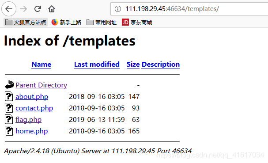Open the about.php file link
Viewport: 268px width, 163px height.
pos(32,97)
